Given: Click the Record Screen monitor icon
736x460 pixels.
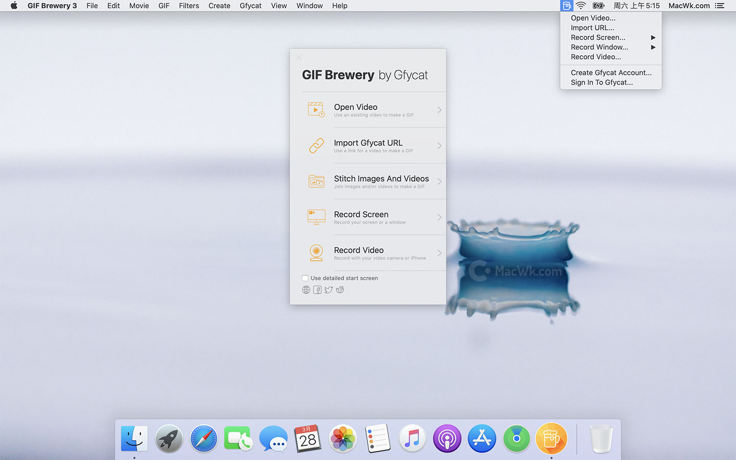Looking at the screenshot, I should [x=316, y=217].
